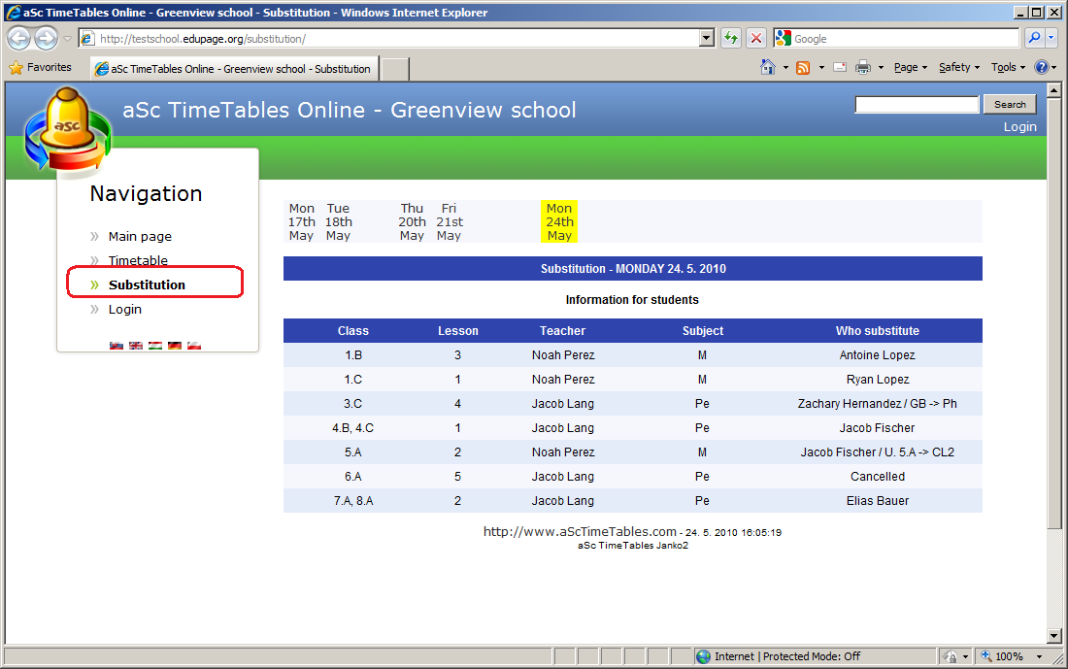
Task: Click the vertical scrollbar down arrow
Action: coord(1053,636)
